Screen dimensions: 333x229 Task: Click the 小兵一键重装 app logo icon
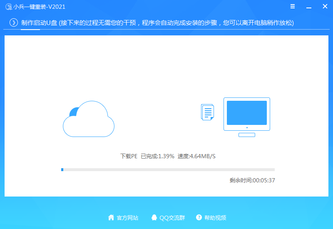pos(9,7)
